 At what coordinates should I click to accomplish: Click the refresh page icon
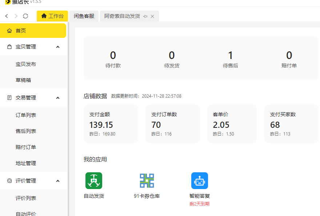pos(25,16)
